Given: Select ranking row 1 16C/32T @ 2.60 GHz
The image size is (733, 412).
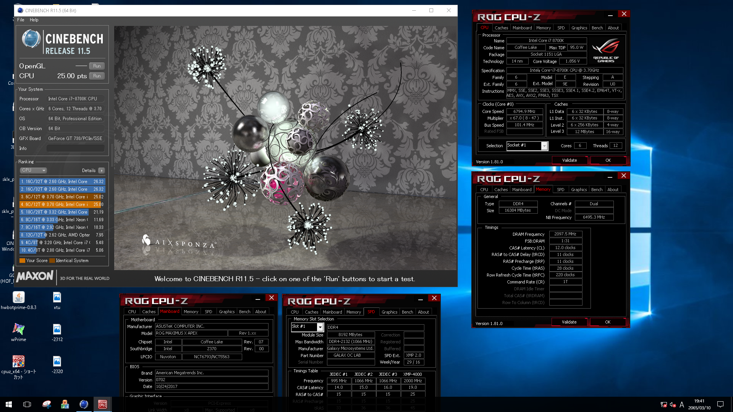Looking at the screenshot, I should tap(62, 182).
